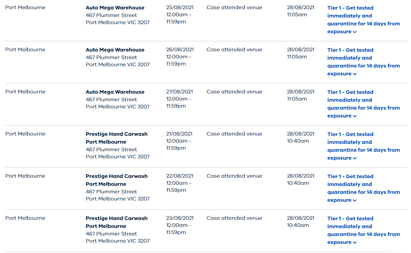The width and height of the screenshot is (411, 253).
Task: Click the 28/08/2021 11:05am added time in 25/08/2021 row
Action: point(301,11)
